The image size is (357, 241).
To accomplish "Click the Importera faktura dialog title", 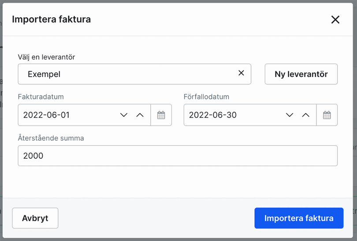I will coord(52,19).
